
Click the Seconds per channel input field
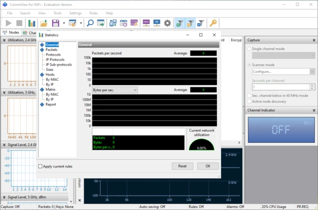(281, 87)
